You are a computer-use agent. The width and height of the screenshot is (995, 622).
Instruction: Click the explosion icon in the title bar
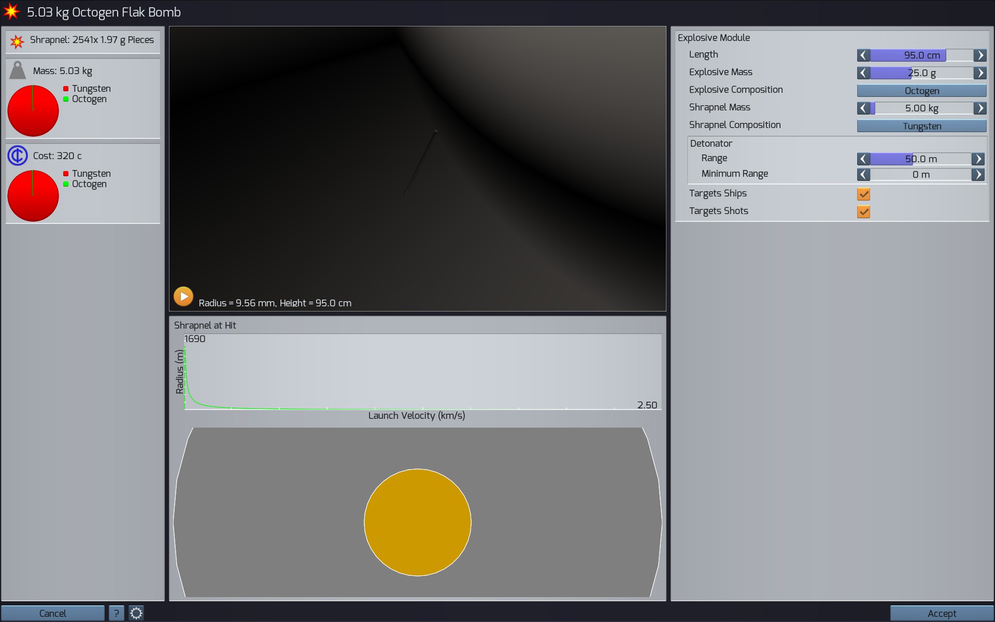(11, 11)
